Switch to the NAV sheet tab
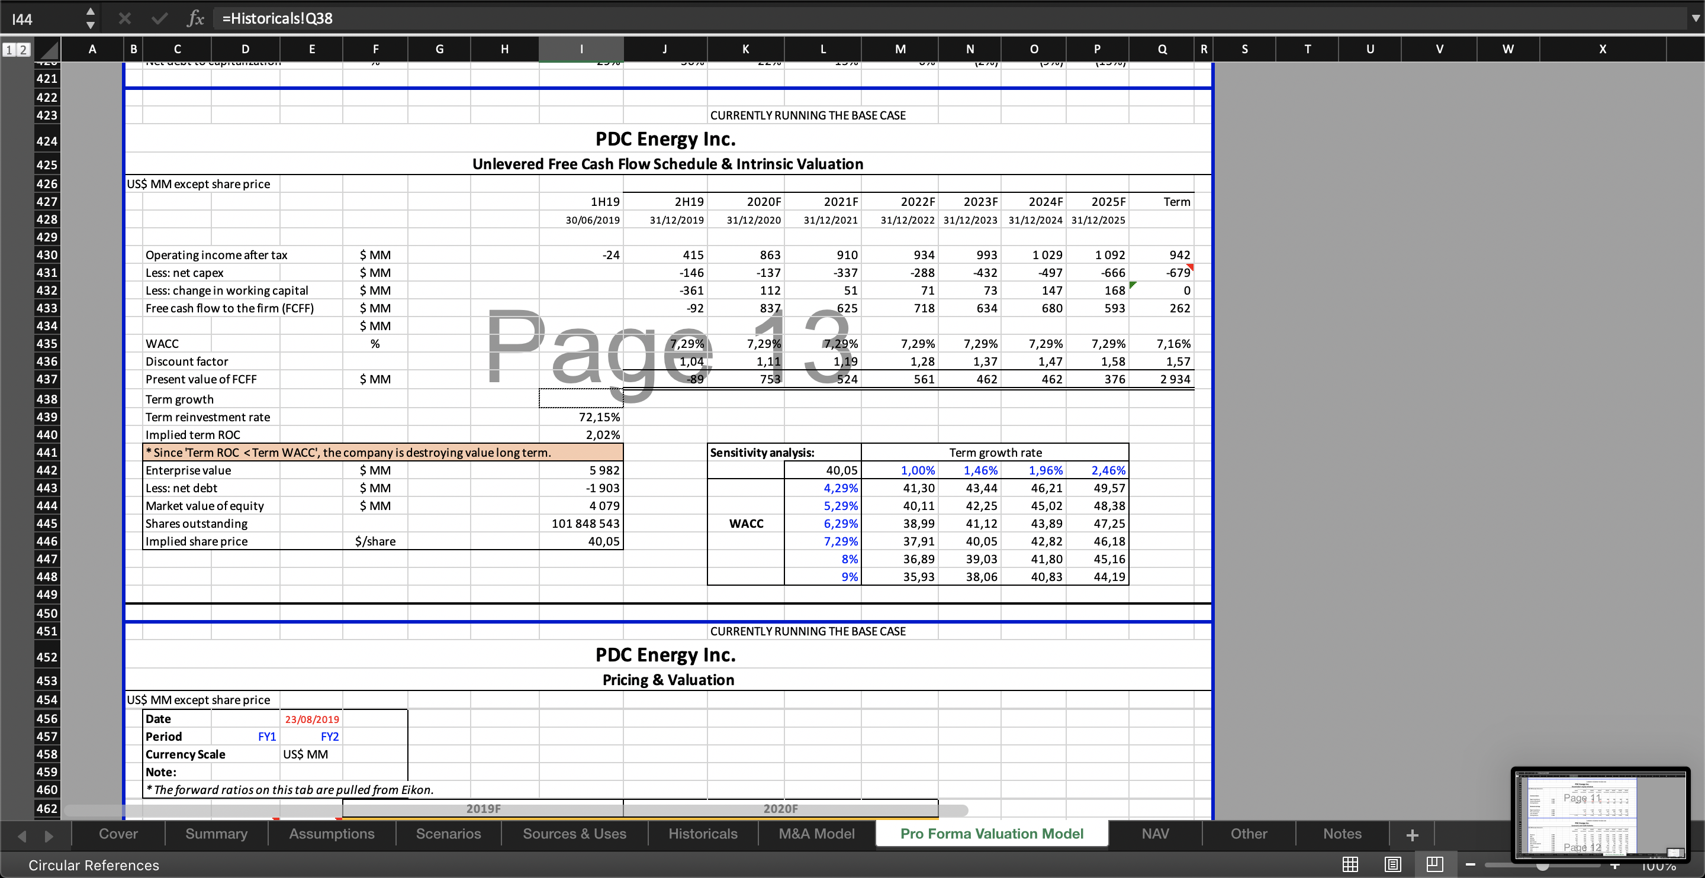The image size is (1705, 878). click(1155, 834)
